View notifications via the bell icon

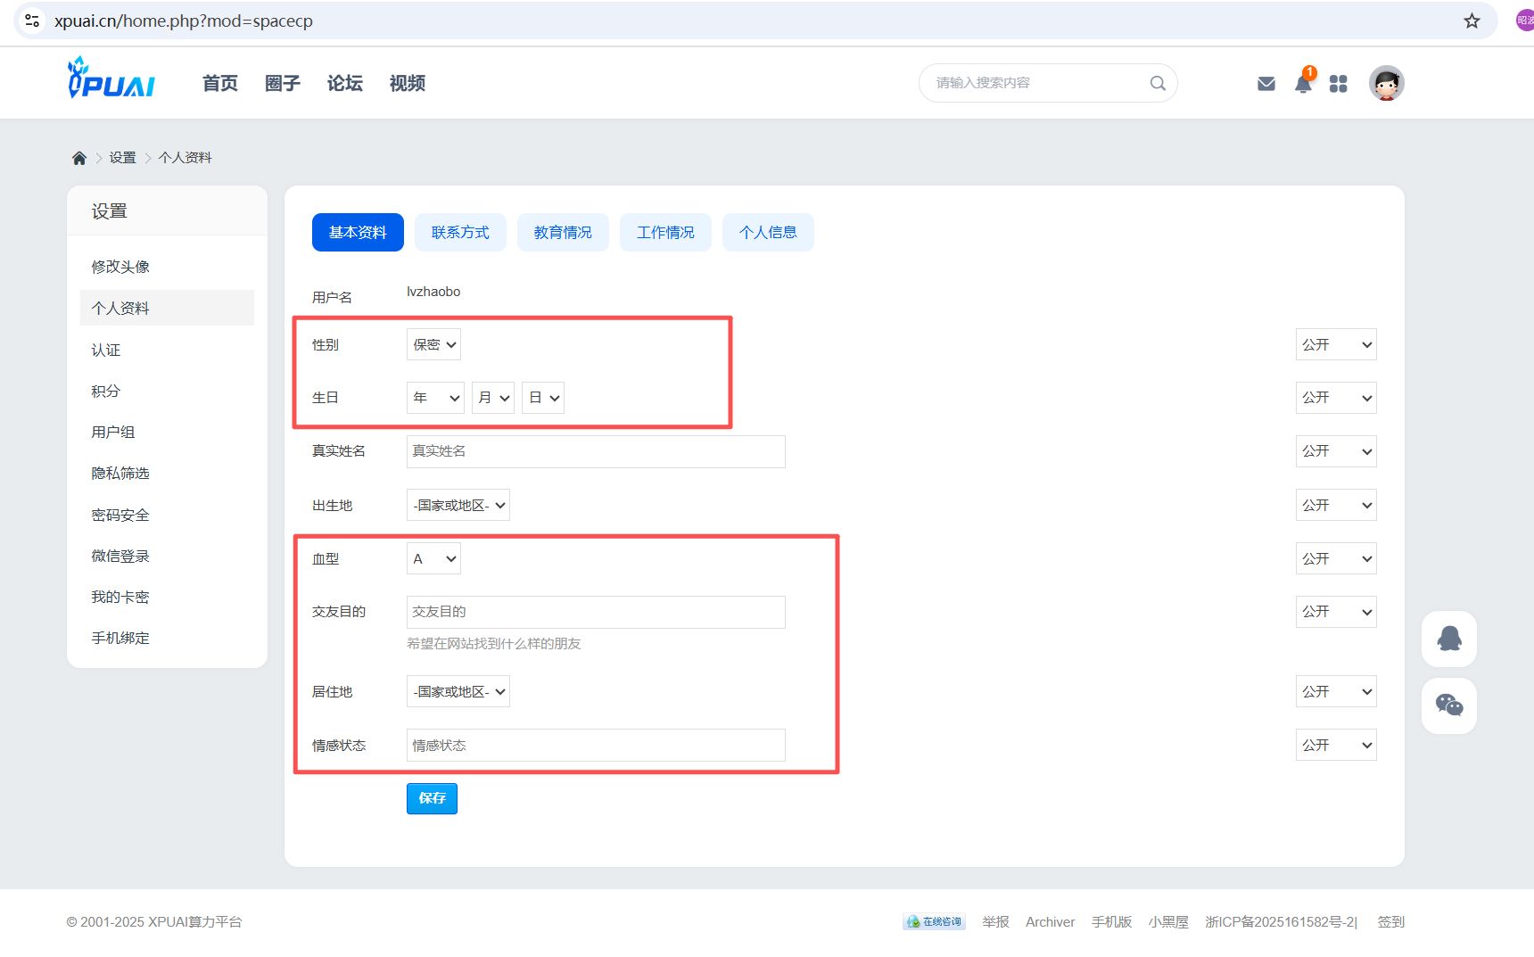click(1302, 83)
